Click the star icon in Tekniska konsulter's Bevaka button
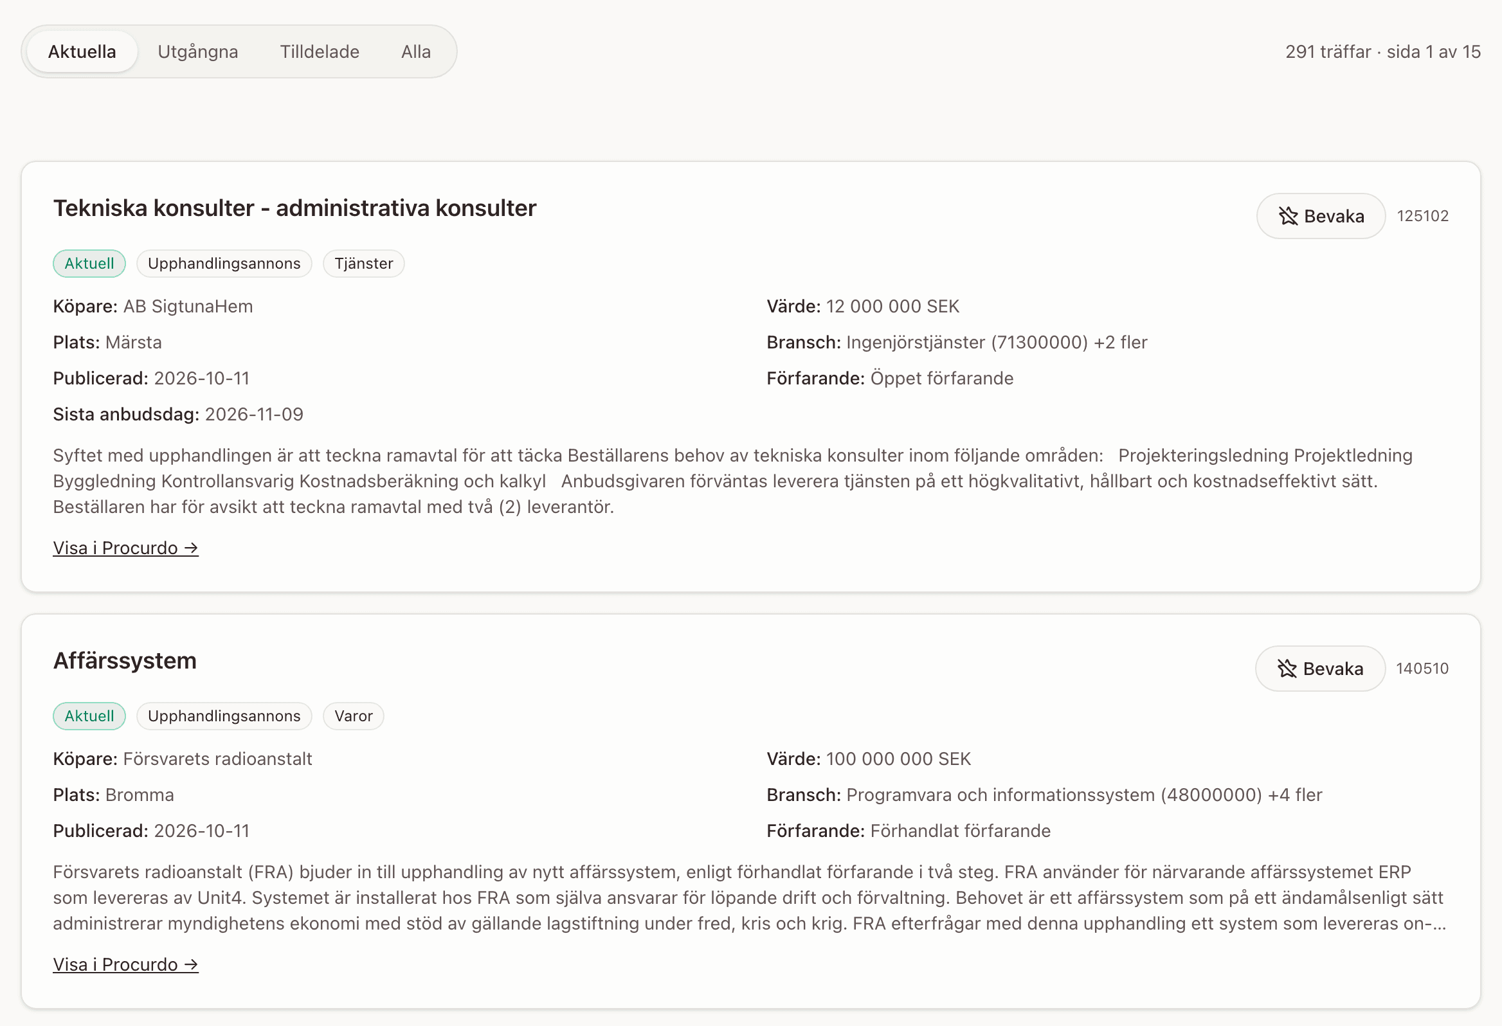Viewport: 1502px width, 1026px height. [x=1287, y=216]
